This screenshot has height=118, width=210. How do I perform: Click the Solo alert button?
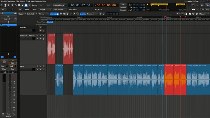point(123,5)
